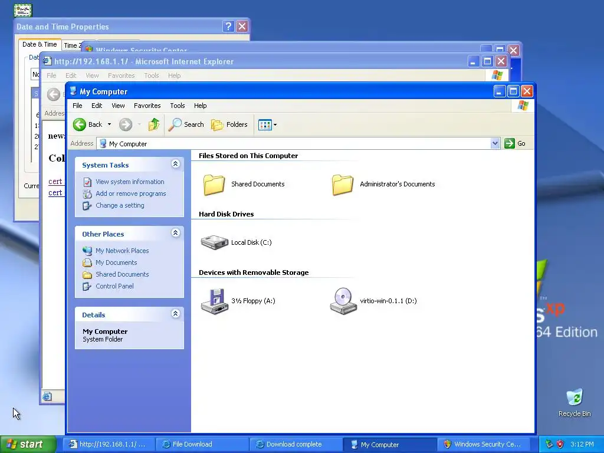
Task: Select the Administrator's Documents folder
Action: point(383,184)
